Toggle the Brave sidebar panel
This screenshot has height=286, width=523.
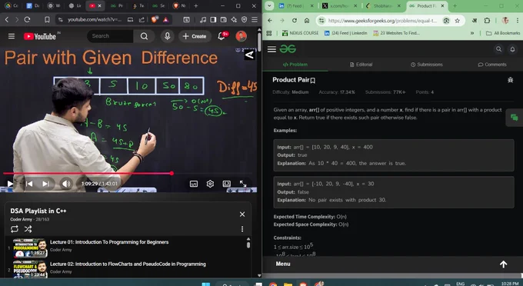(x=213, y=20)
